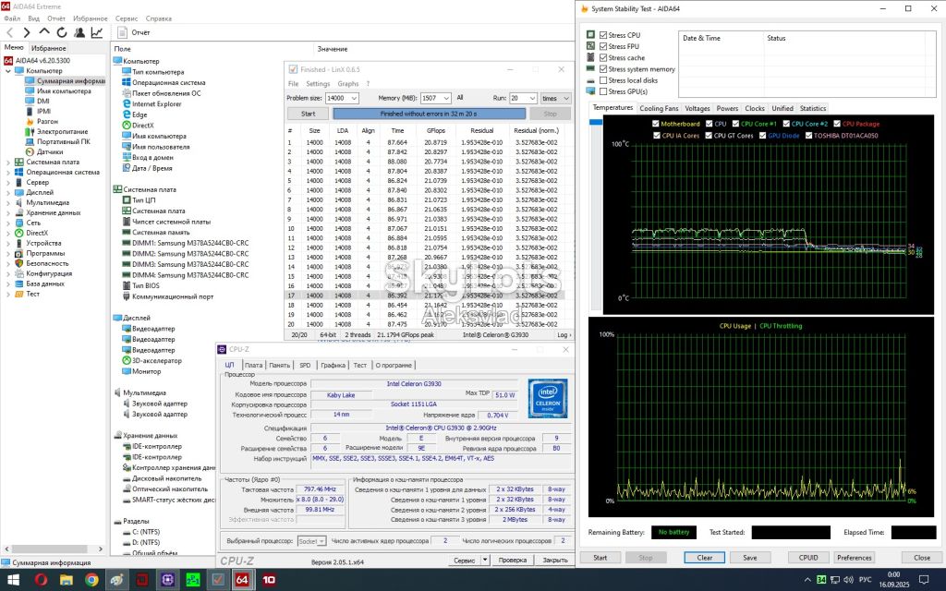Open Windows Start menu
This screenshot has width=946, height=591.
pos(13,580)
